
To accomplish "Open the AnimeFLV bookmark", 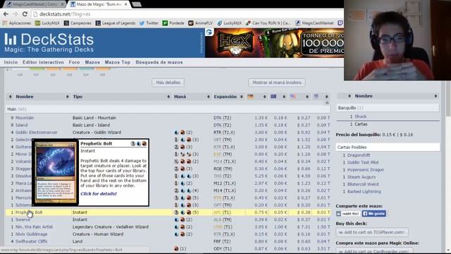I will point(201,23).
